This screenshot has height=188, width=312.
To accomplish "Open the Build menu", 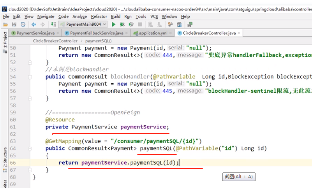I will coord(116,16).
